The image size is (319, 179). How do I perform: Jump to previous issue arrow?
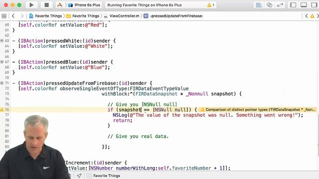tap(307, 16)
